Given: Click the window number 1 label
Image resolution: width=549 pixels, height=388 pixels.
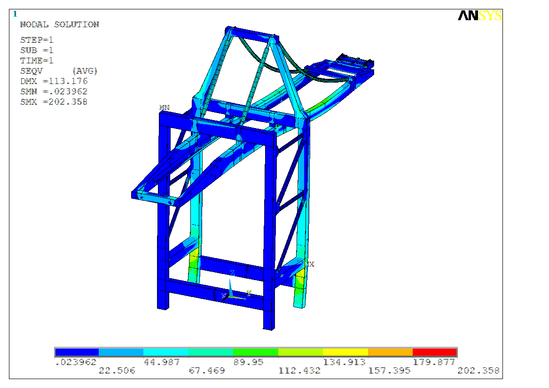Looking at the screenshot, I should [x=15, y=14].
